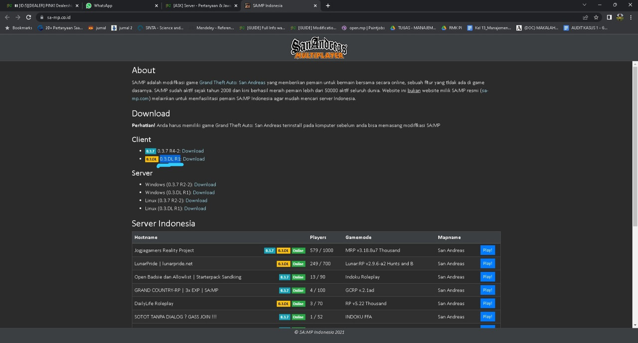Screen dimensions: 638x343
Task: Click the Mapname column header
Action: pos(449,237)
